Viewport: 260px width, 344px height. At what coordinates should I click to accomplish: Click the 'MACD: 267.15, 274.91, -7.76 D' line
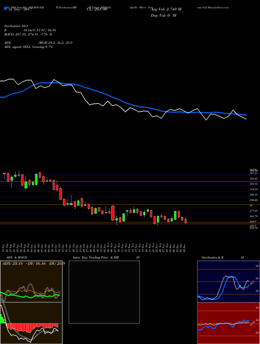tap(28, 34)
